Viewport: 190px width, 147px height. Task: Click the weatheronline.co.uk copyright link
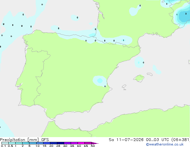click(x=165, y=144)
